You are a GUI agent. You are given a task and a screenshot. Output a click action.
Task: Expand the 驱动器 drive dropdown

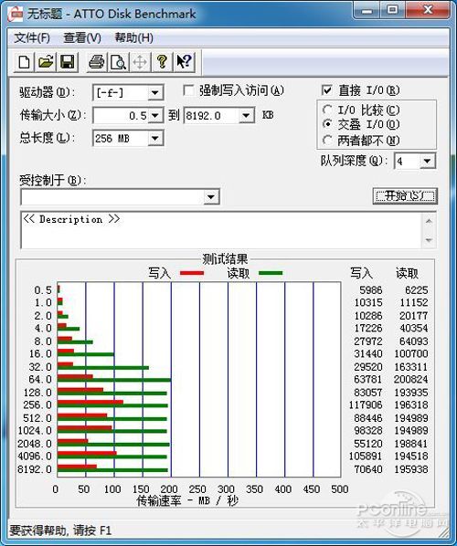[x=154, y=93]
